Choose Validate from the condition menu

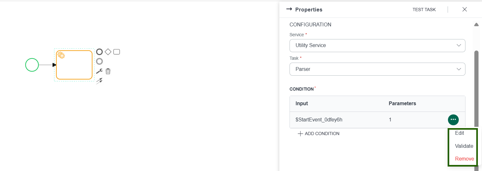coord(464,146)
